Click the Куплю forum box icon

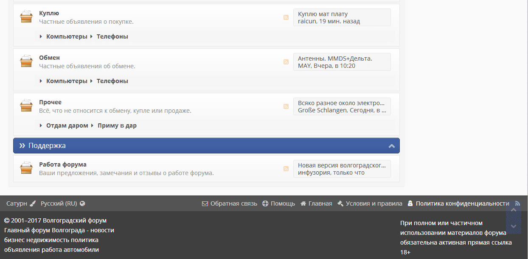tap(26, 17)
